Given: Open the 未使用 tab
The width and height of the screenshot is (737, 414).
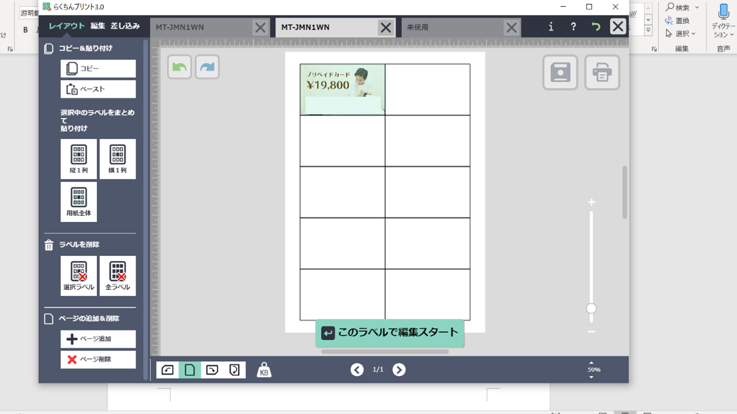Looking at the screenshot, I should tap(452, 27).
